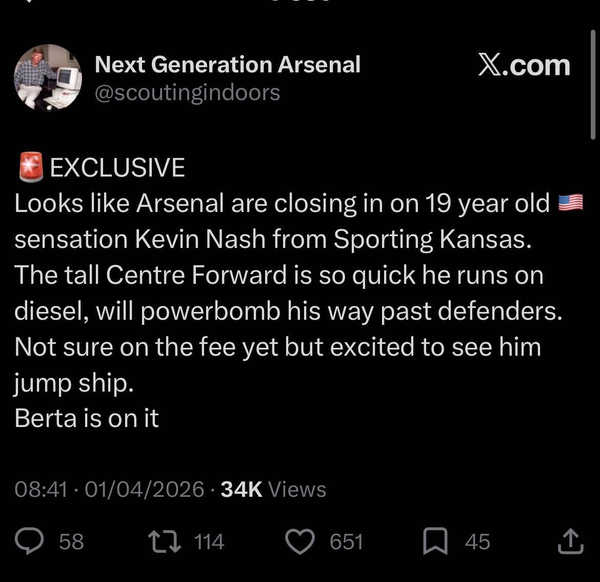This screenshot has width=600, height=582.
Task: Click the 651 likes count
Action: (346, 542)
